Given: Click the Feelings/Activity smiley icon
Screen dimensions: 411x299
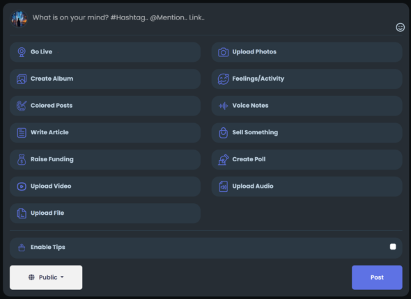Looking at the screenshot, I should click(x=223, y=79).
